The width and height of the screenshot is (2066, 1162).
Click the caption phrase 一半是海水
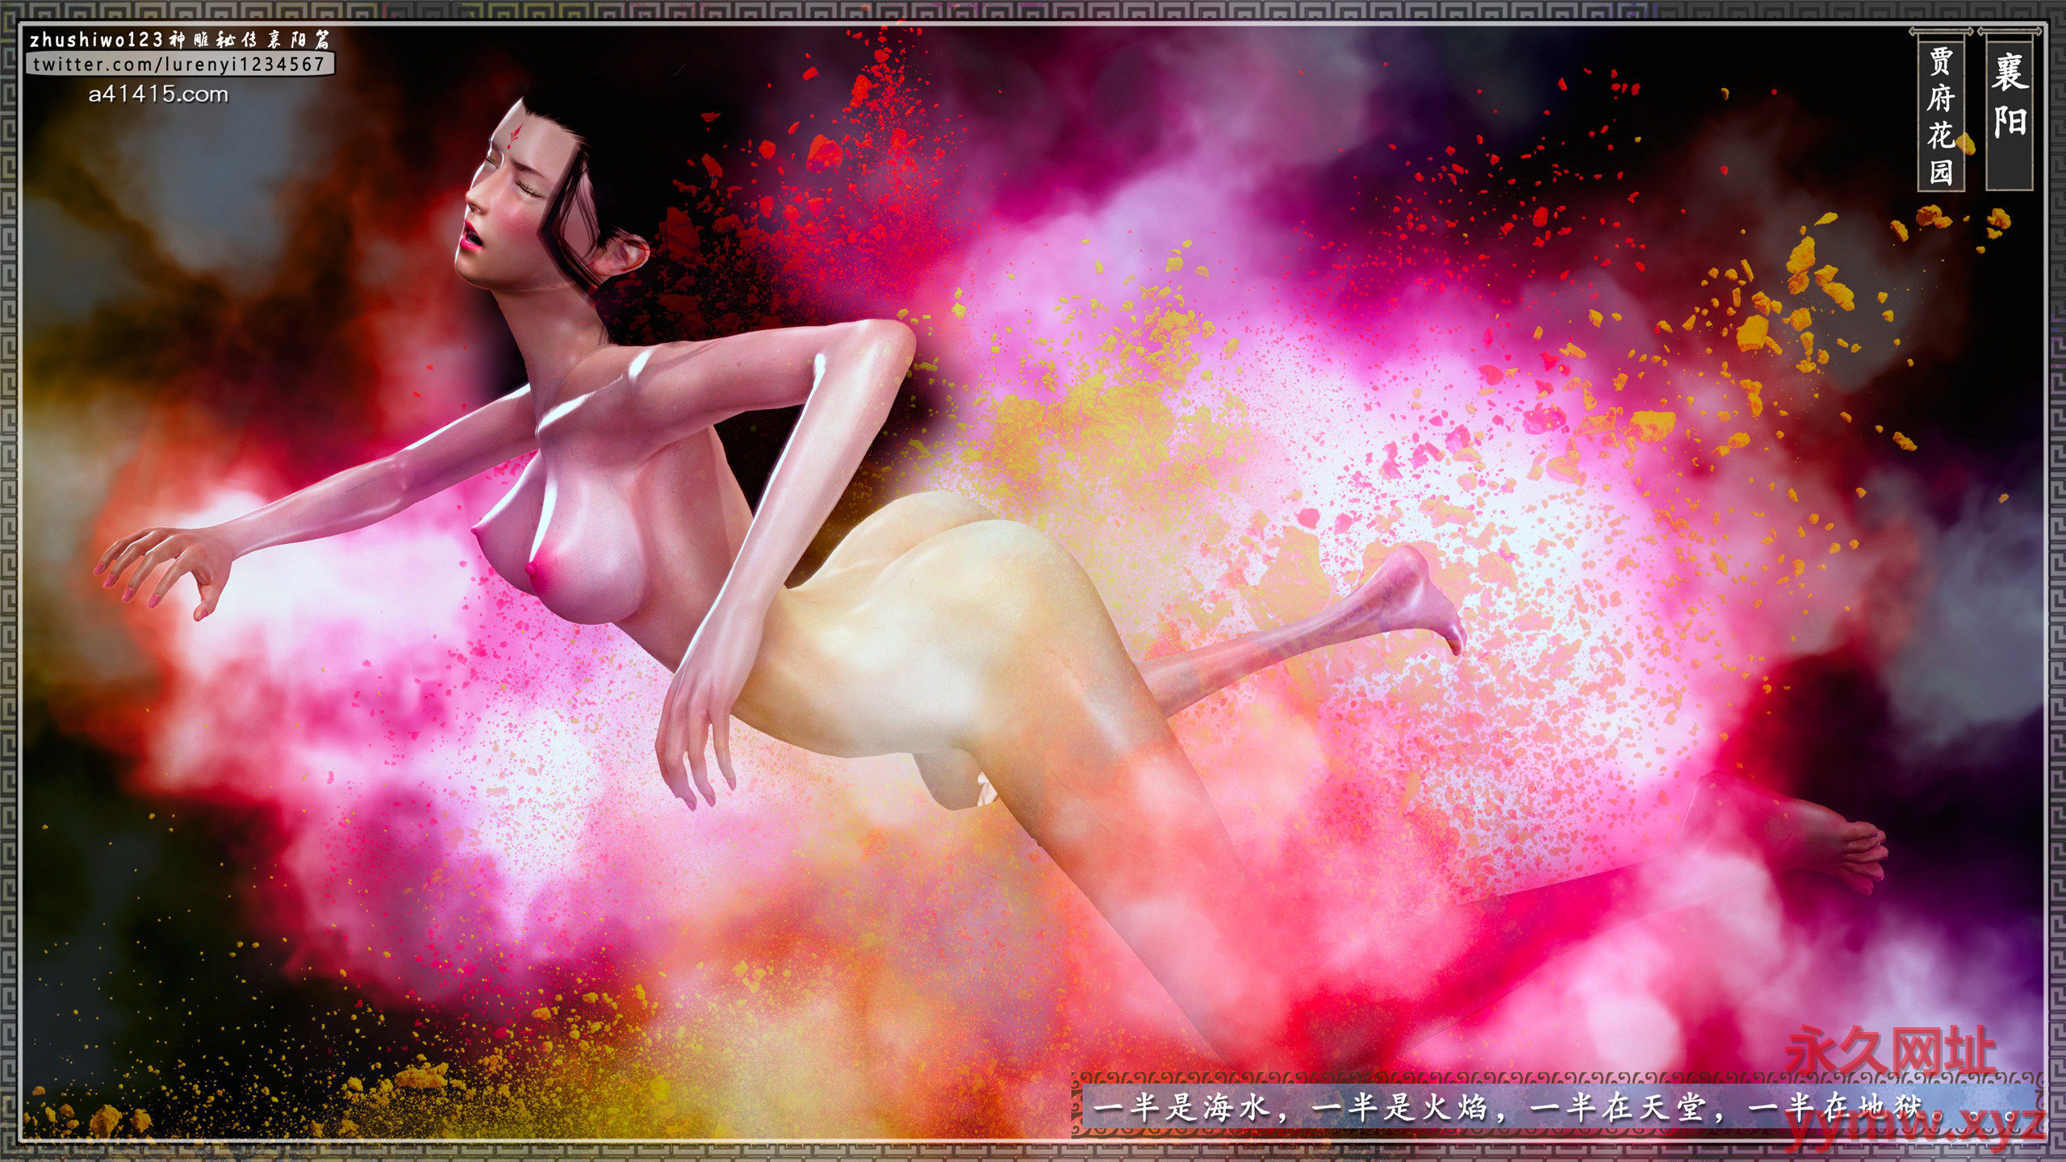click(1180, 1109)
